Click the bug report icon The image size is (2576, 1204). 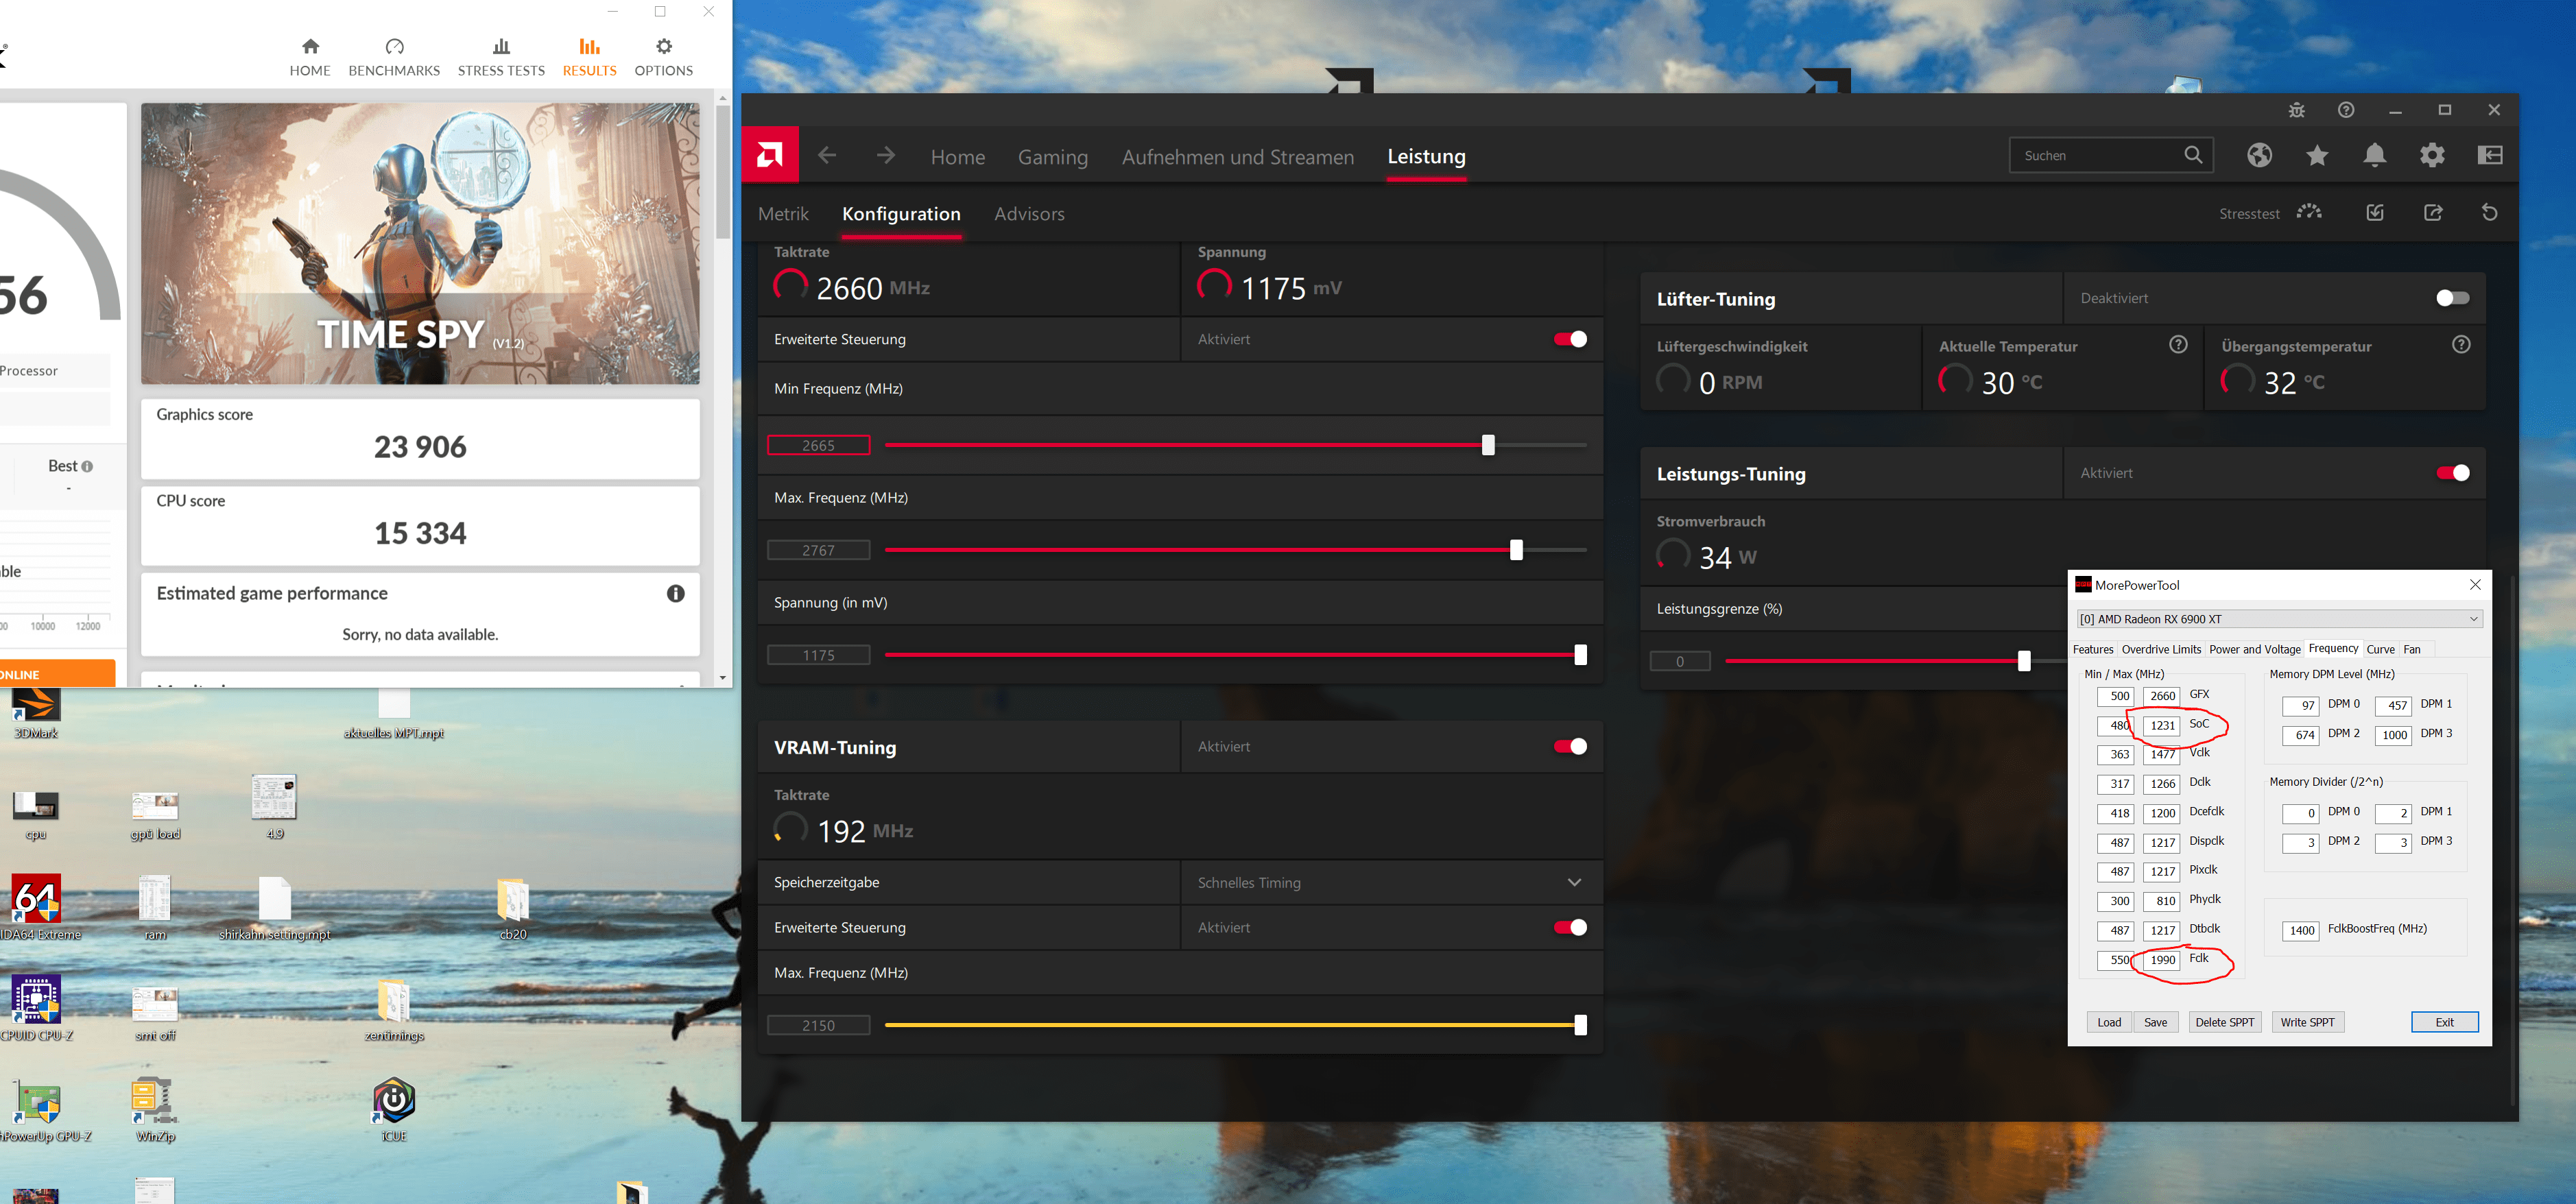coord(2296,110)
